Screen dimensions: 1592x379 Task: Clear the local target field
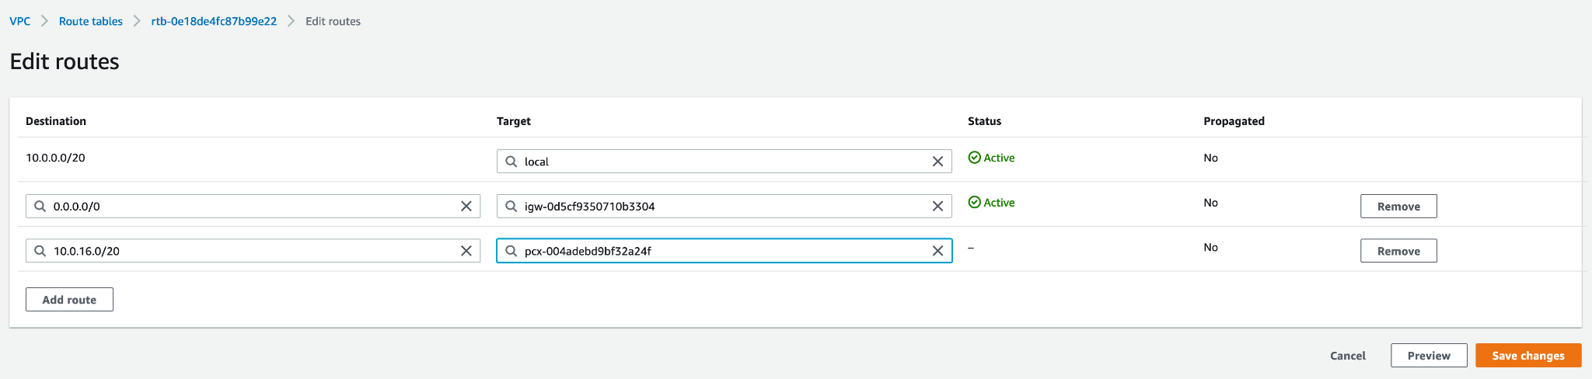[x=937, y=162]
